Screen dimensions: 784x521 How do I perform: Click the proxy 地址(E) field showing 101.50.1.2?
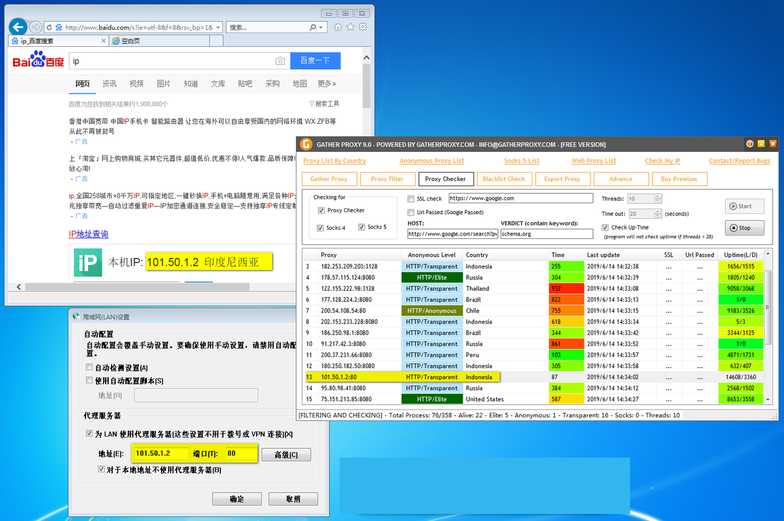(x=160, y=453)
